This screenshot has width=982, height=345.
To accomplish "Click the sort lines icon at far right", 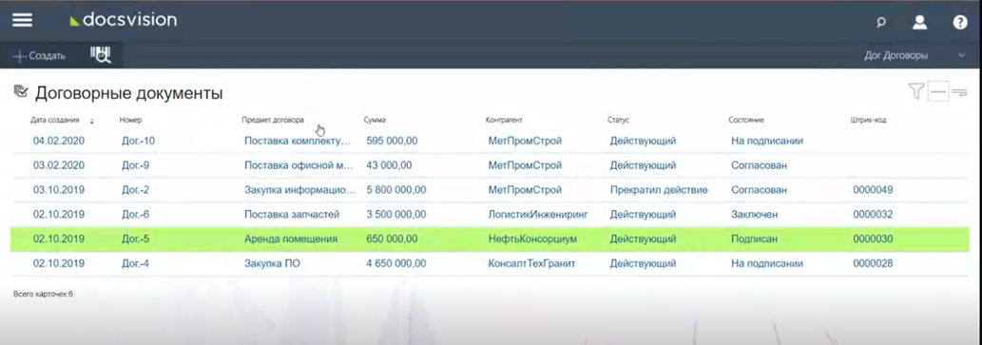I will tap(959, 93).
